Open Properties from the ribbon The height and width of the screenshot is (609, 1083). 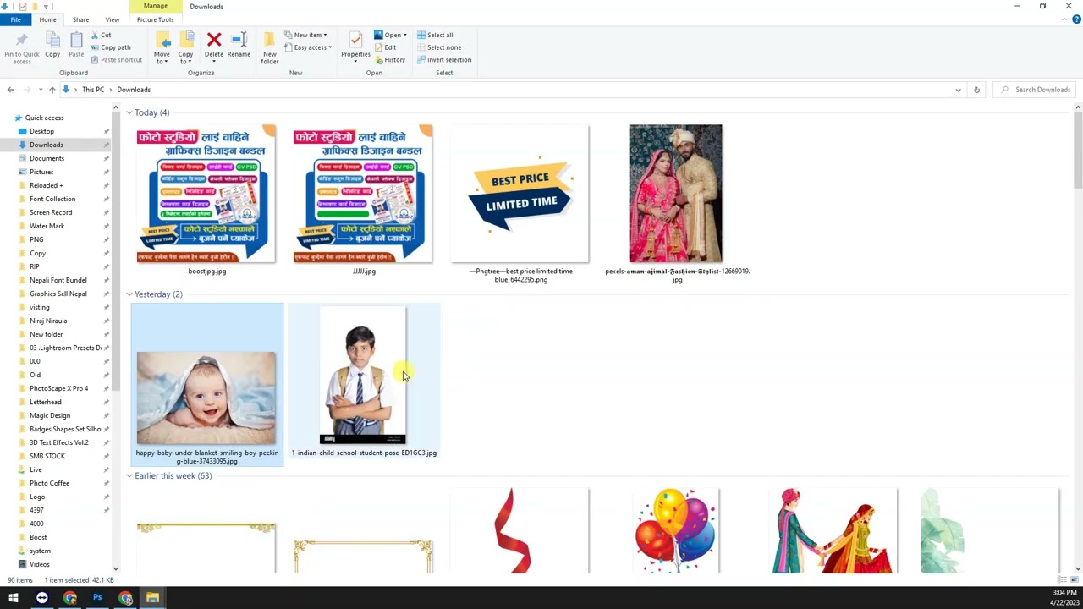click(x=355, y=46)
